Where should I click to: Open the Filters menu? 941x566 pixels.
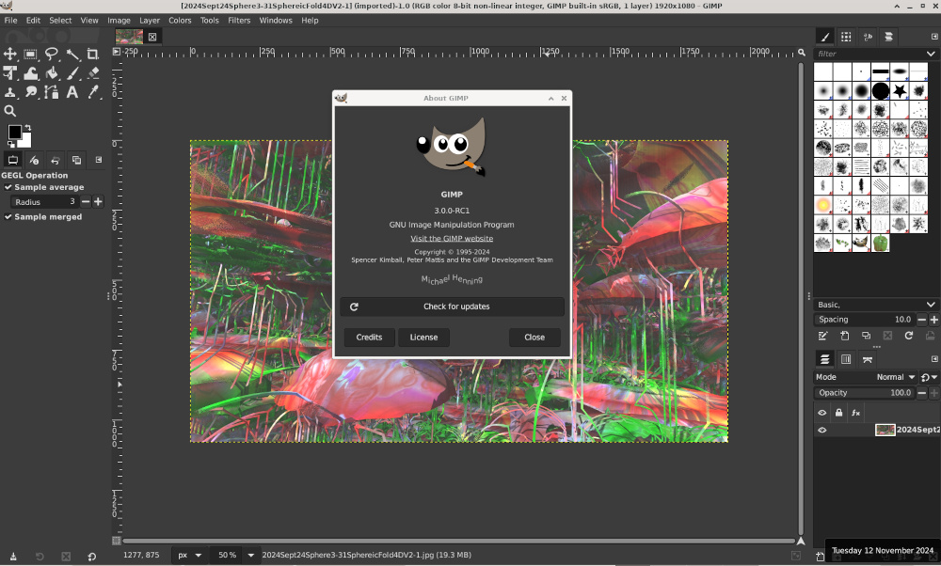coord(239,20)
